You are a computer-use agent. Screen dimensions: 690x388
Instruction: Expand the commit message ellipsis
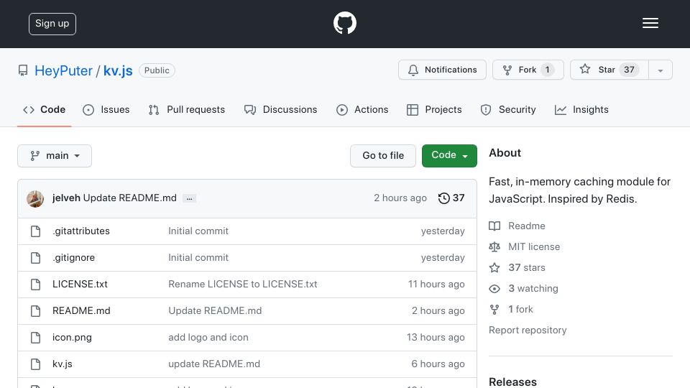(189, 198)
